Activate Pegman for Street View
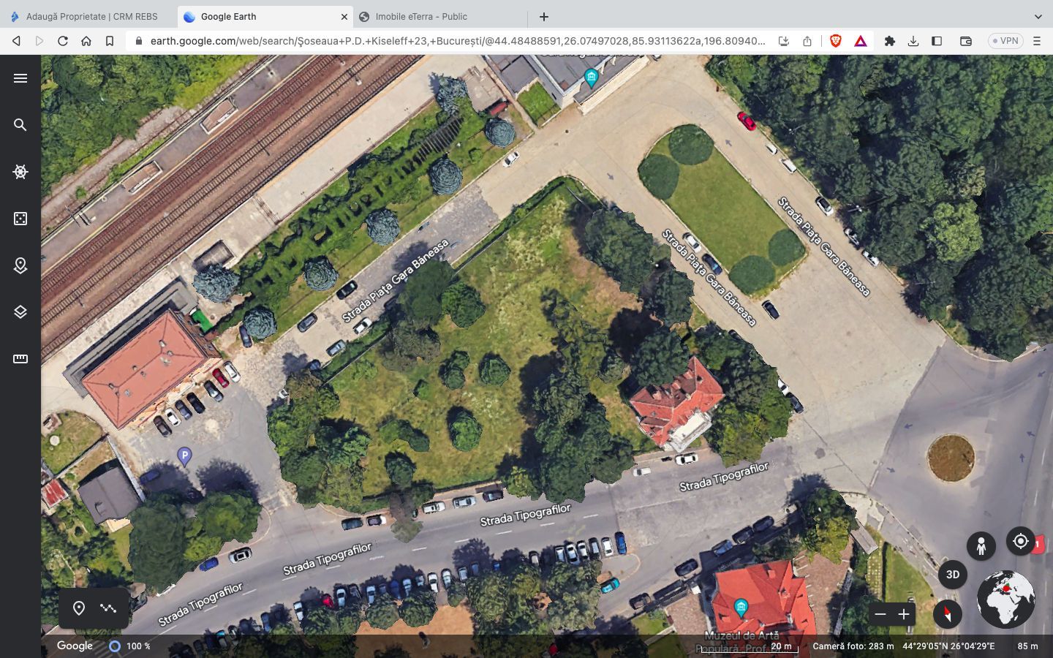 click(x=981, y=545)
